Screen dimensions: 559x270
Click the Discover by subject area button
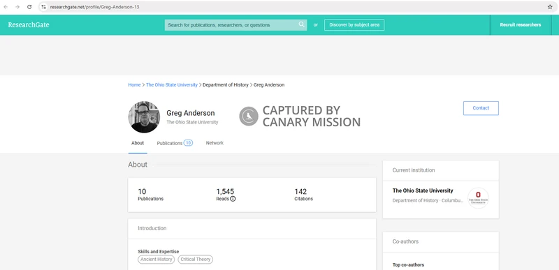pos(354,25)
